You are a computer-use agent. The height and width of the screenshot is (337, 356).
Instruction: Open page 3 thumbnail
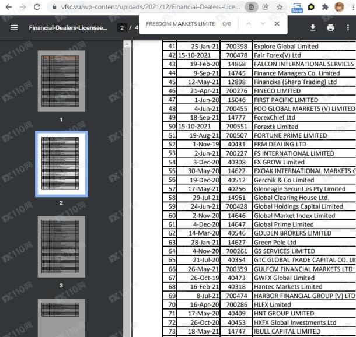[61, 247]
